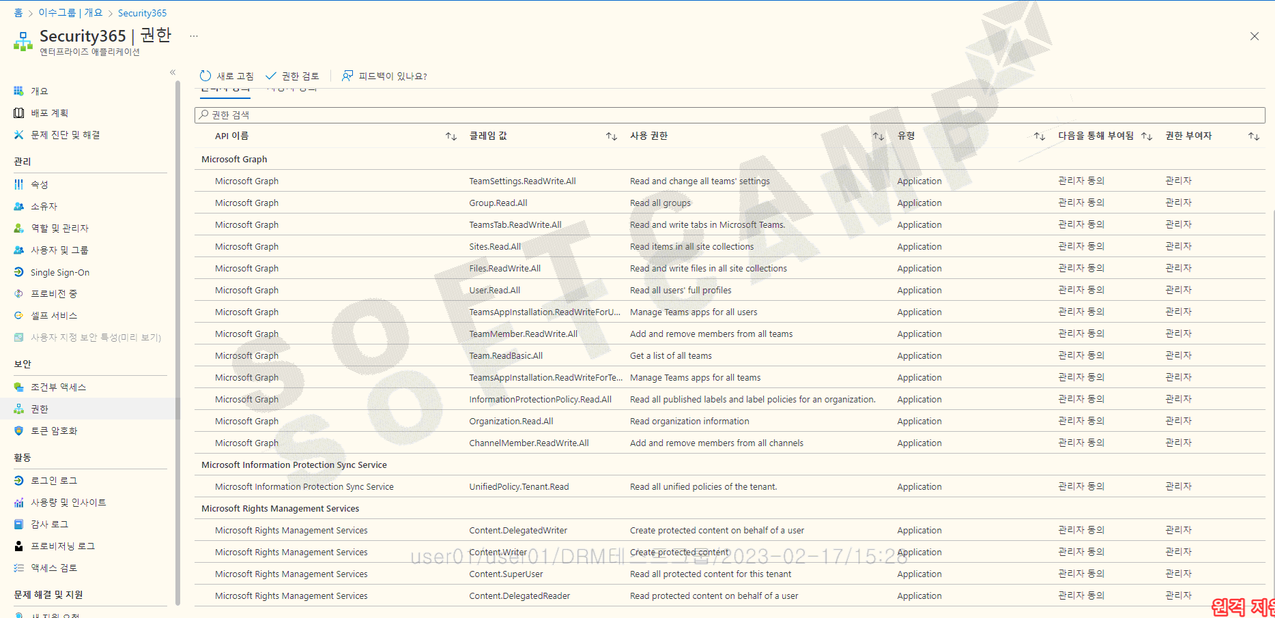1275x618 pixels.
Task: Collapse the sidebar with the double chevron
Action: point(173,72)
